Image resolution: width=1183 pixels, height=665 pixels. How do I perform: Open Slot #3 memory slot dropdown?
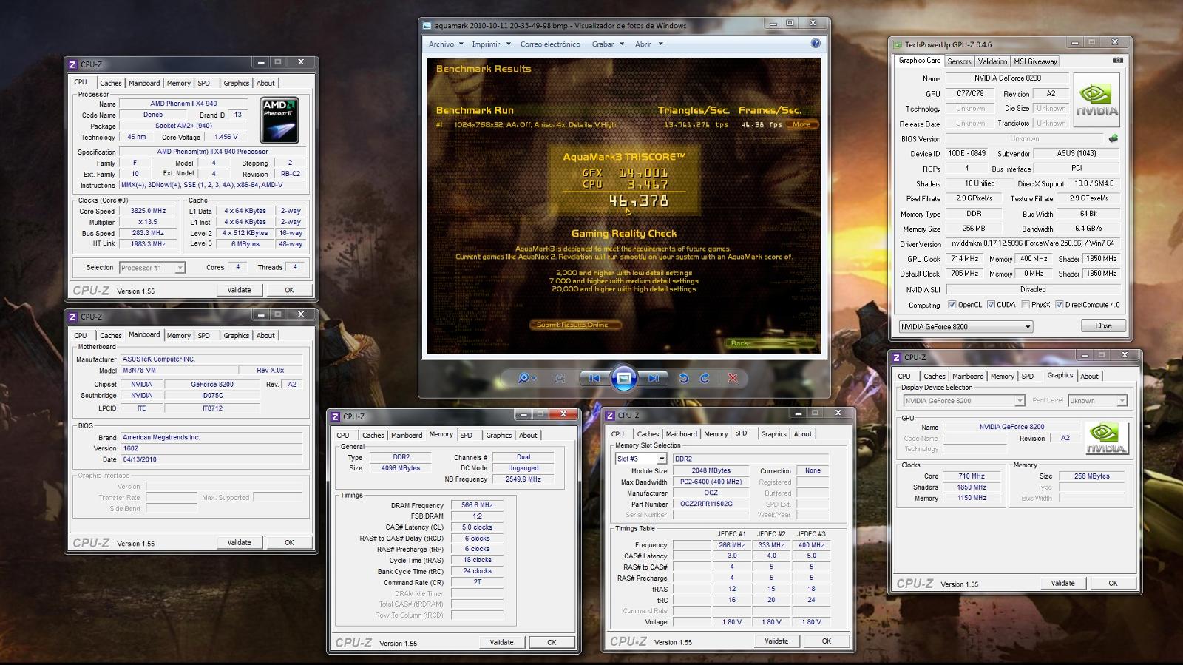click(x=641, y=459)
